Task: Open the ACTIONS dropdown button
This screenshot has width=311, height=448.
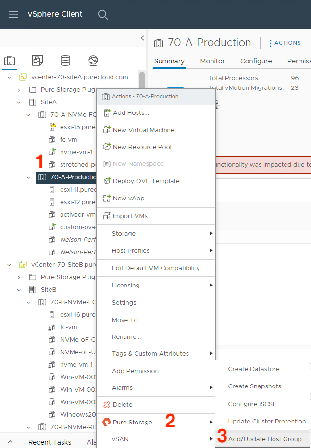Action: [x=285, y=43]
